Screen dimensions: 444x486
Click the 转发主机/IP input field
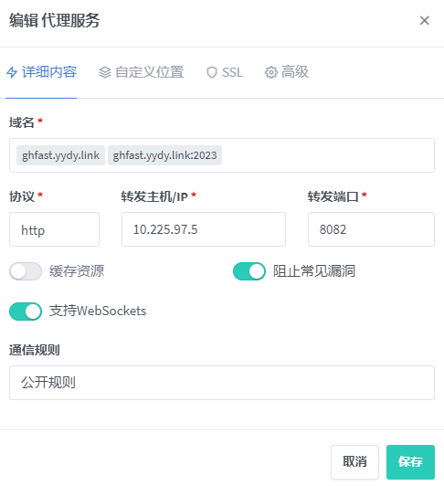click(204, 229)
